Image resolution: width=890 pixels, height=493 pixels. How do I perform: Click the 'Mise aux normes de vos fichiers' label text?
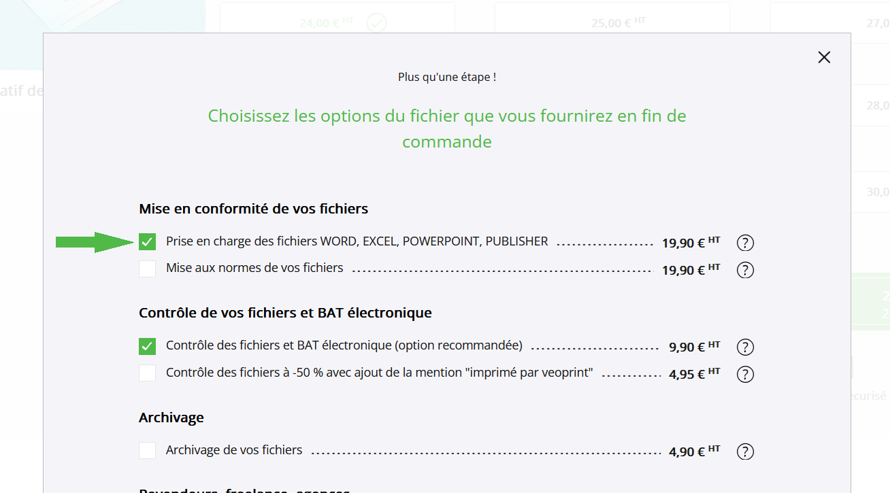(254, 268)
